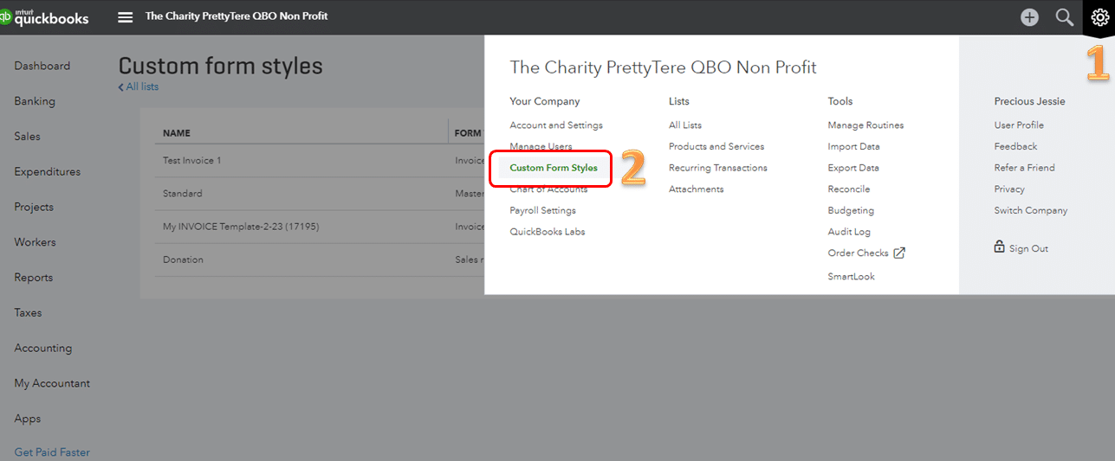The height and width of the screenshot is (461, 1115).
Task: Sort by the NAME column header
Action: click(x=177, y=133)
